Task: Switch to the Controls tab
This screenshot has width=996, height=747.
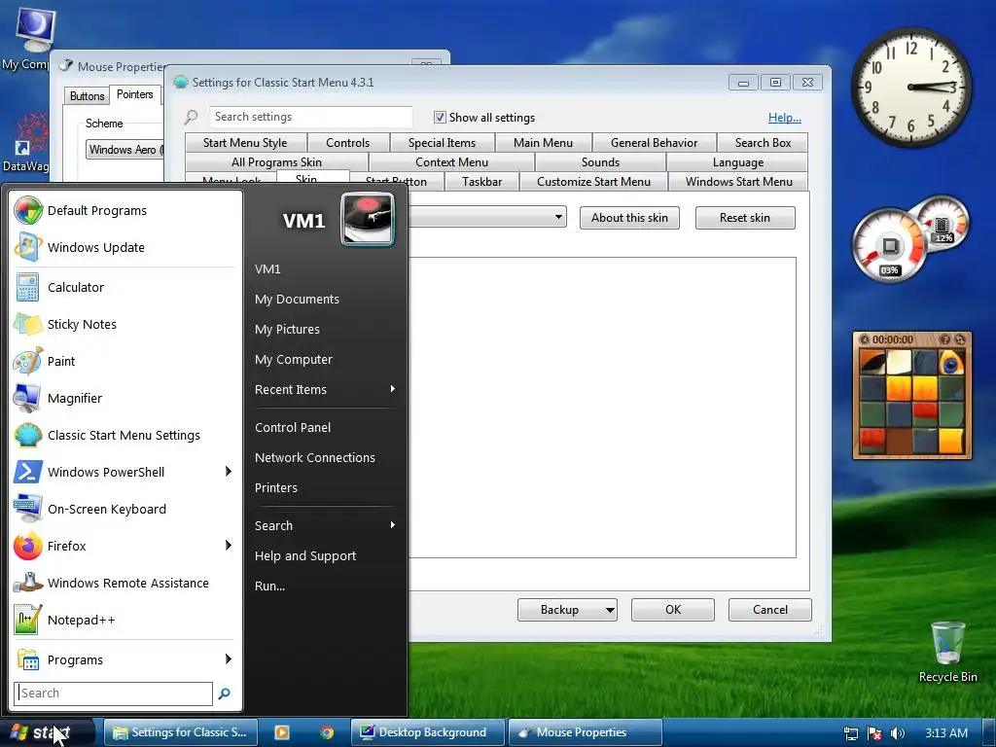Action: (347, 143)
